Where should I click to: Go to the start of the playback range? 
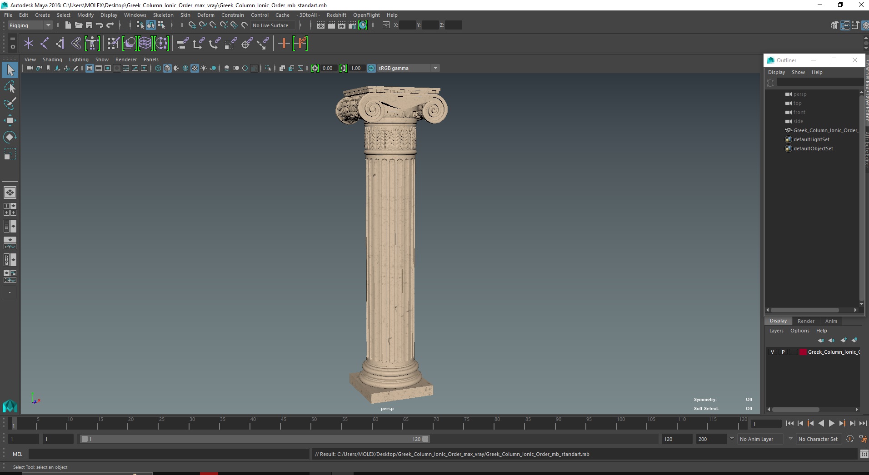[x=789, y=423]
